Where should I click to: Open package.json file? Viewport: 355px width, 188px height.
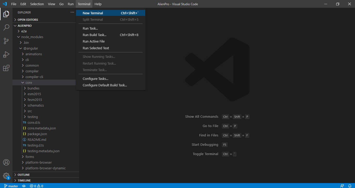click(44, 134)
